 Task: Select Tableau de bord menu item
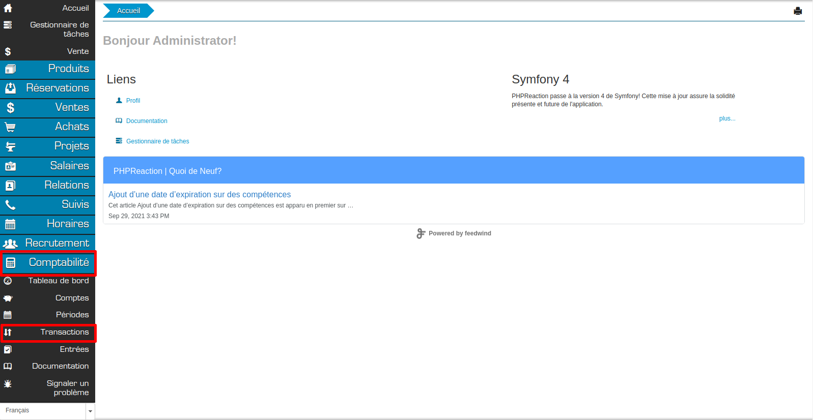tap(58, 281)
